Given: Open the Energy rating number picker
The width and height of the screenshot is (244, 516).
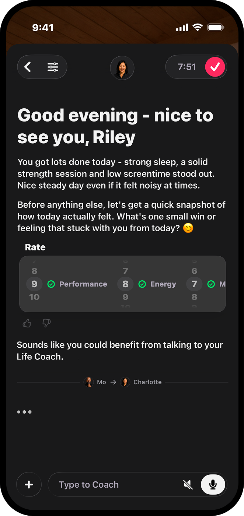Looking at the screenshot, I should click(125, 284).
